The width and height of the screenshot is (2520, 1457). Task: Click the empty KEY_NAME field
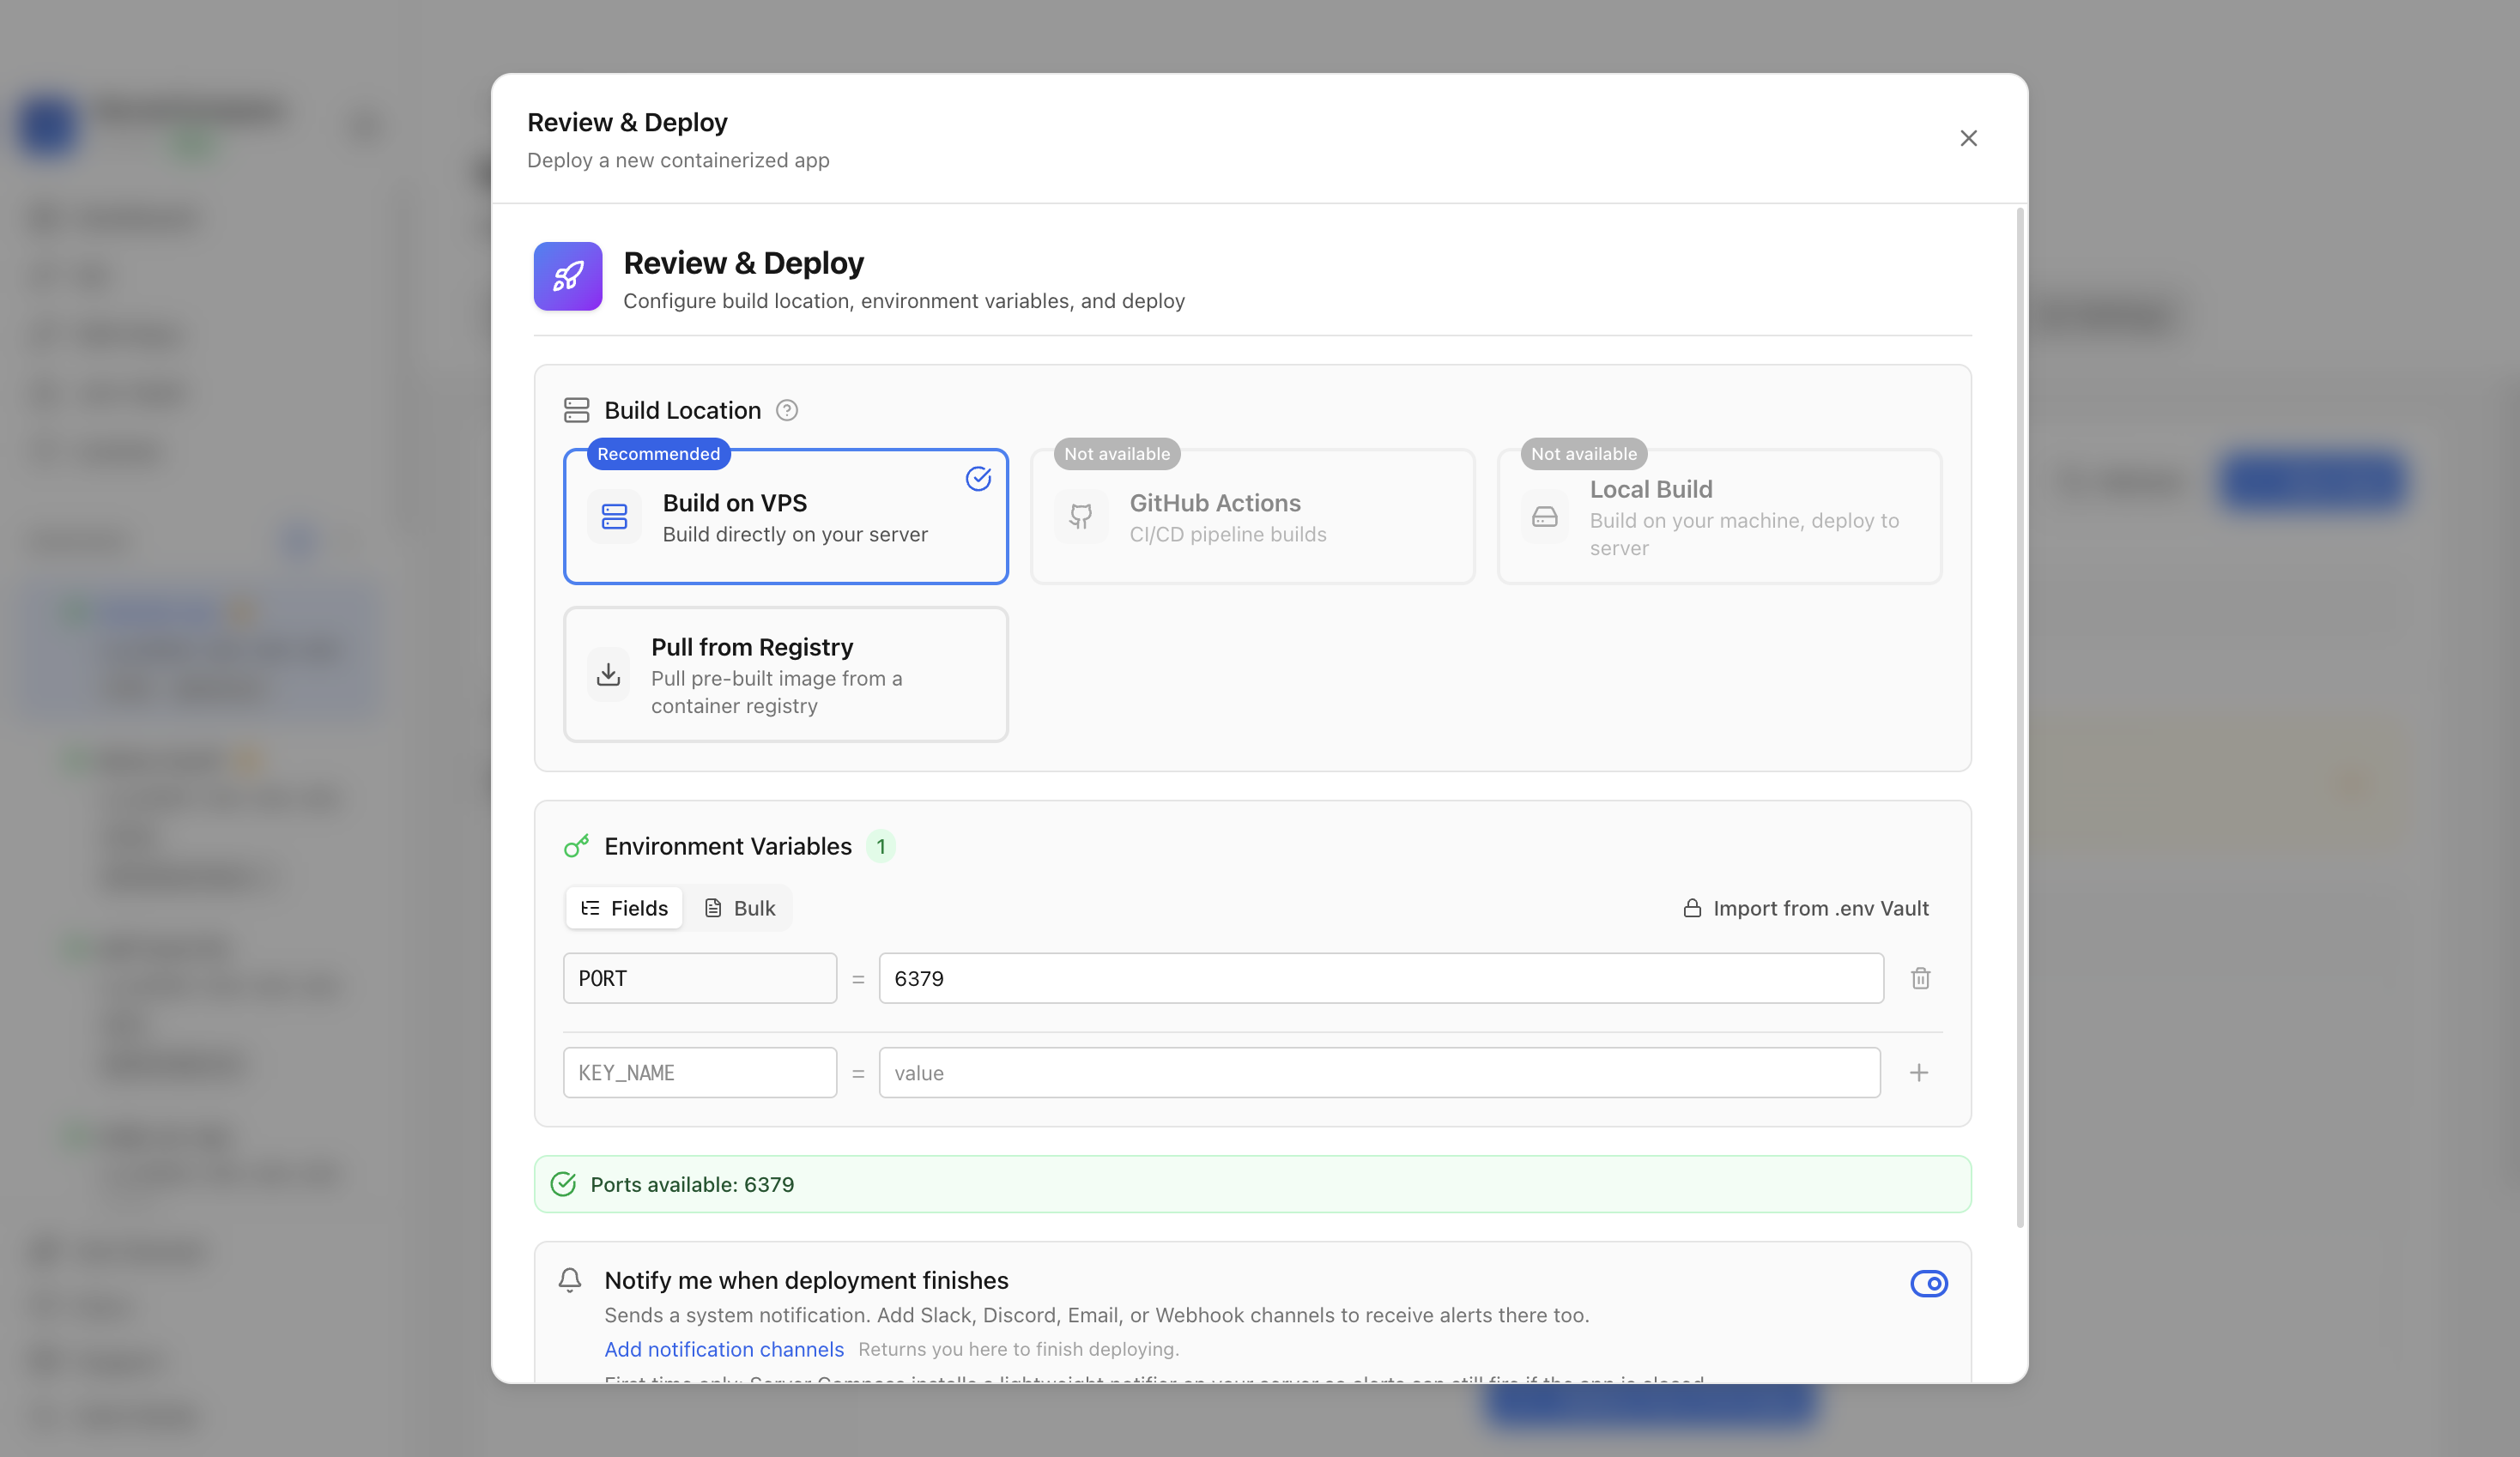(x=700, y=1072)
